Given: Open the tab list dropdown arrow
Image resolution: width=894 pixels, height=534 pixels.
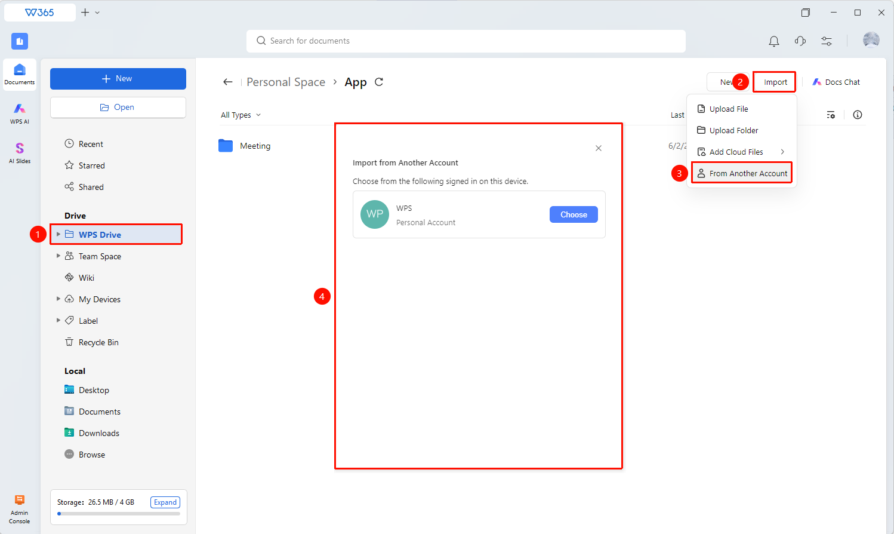Looking at the screenshot, I should click(x=97, y=13).
